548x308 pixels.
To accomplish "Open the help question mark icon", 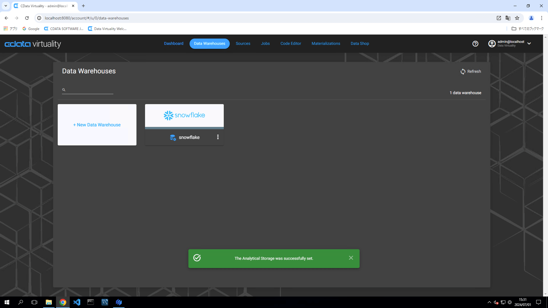I will click(475, 44).
